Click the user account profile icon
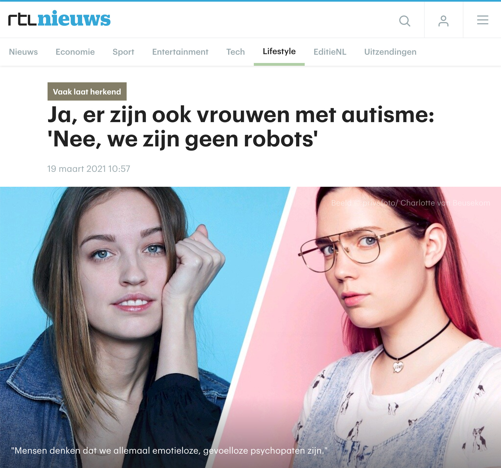Screen dimensions: 501x468 [443, 21]
